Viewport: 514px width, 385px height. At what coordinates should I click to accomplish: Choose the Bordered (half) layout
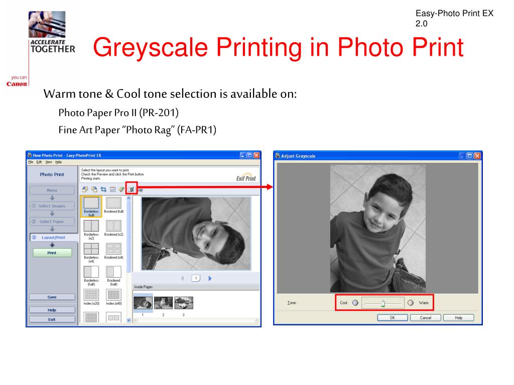[114, 276]
